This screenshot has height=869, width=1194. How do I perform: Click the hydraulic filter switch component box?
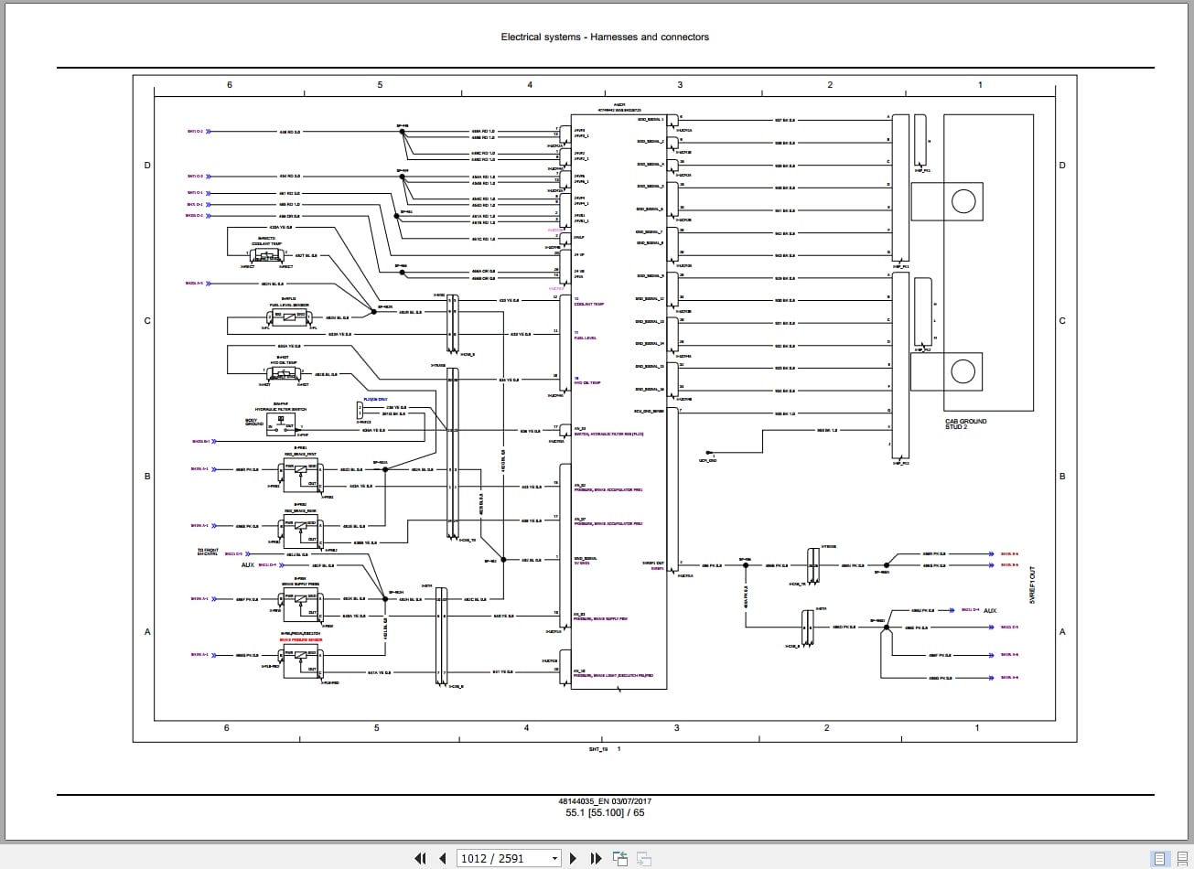[280, 423]
